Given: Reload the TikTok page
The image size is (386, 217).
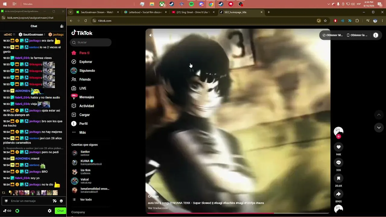Looking at the screenshot, I should 86,21.
